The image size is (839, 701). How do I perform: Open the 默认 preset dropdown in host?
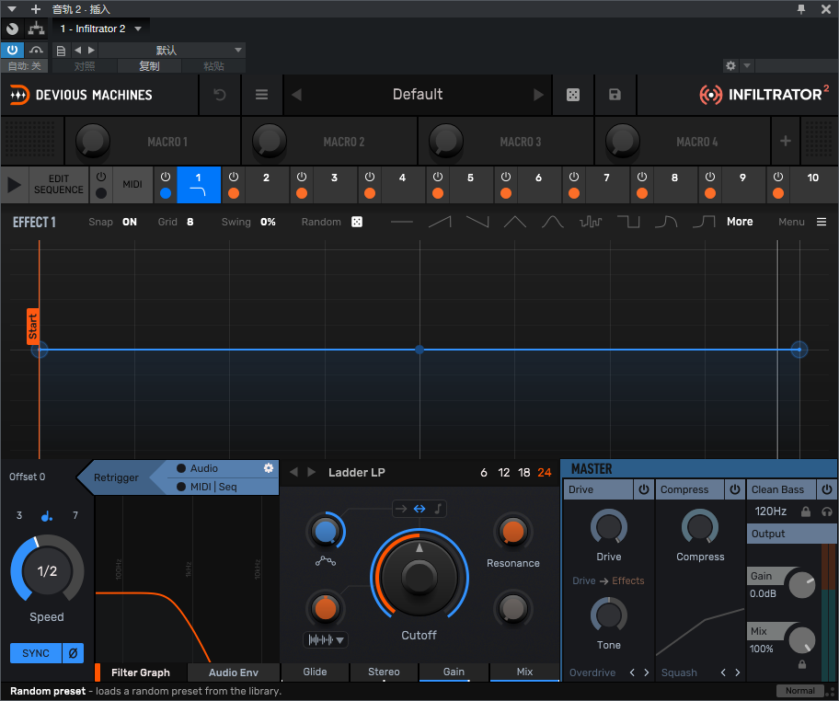tap(172, 51)
